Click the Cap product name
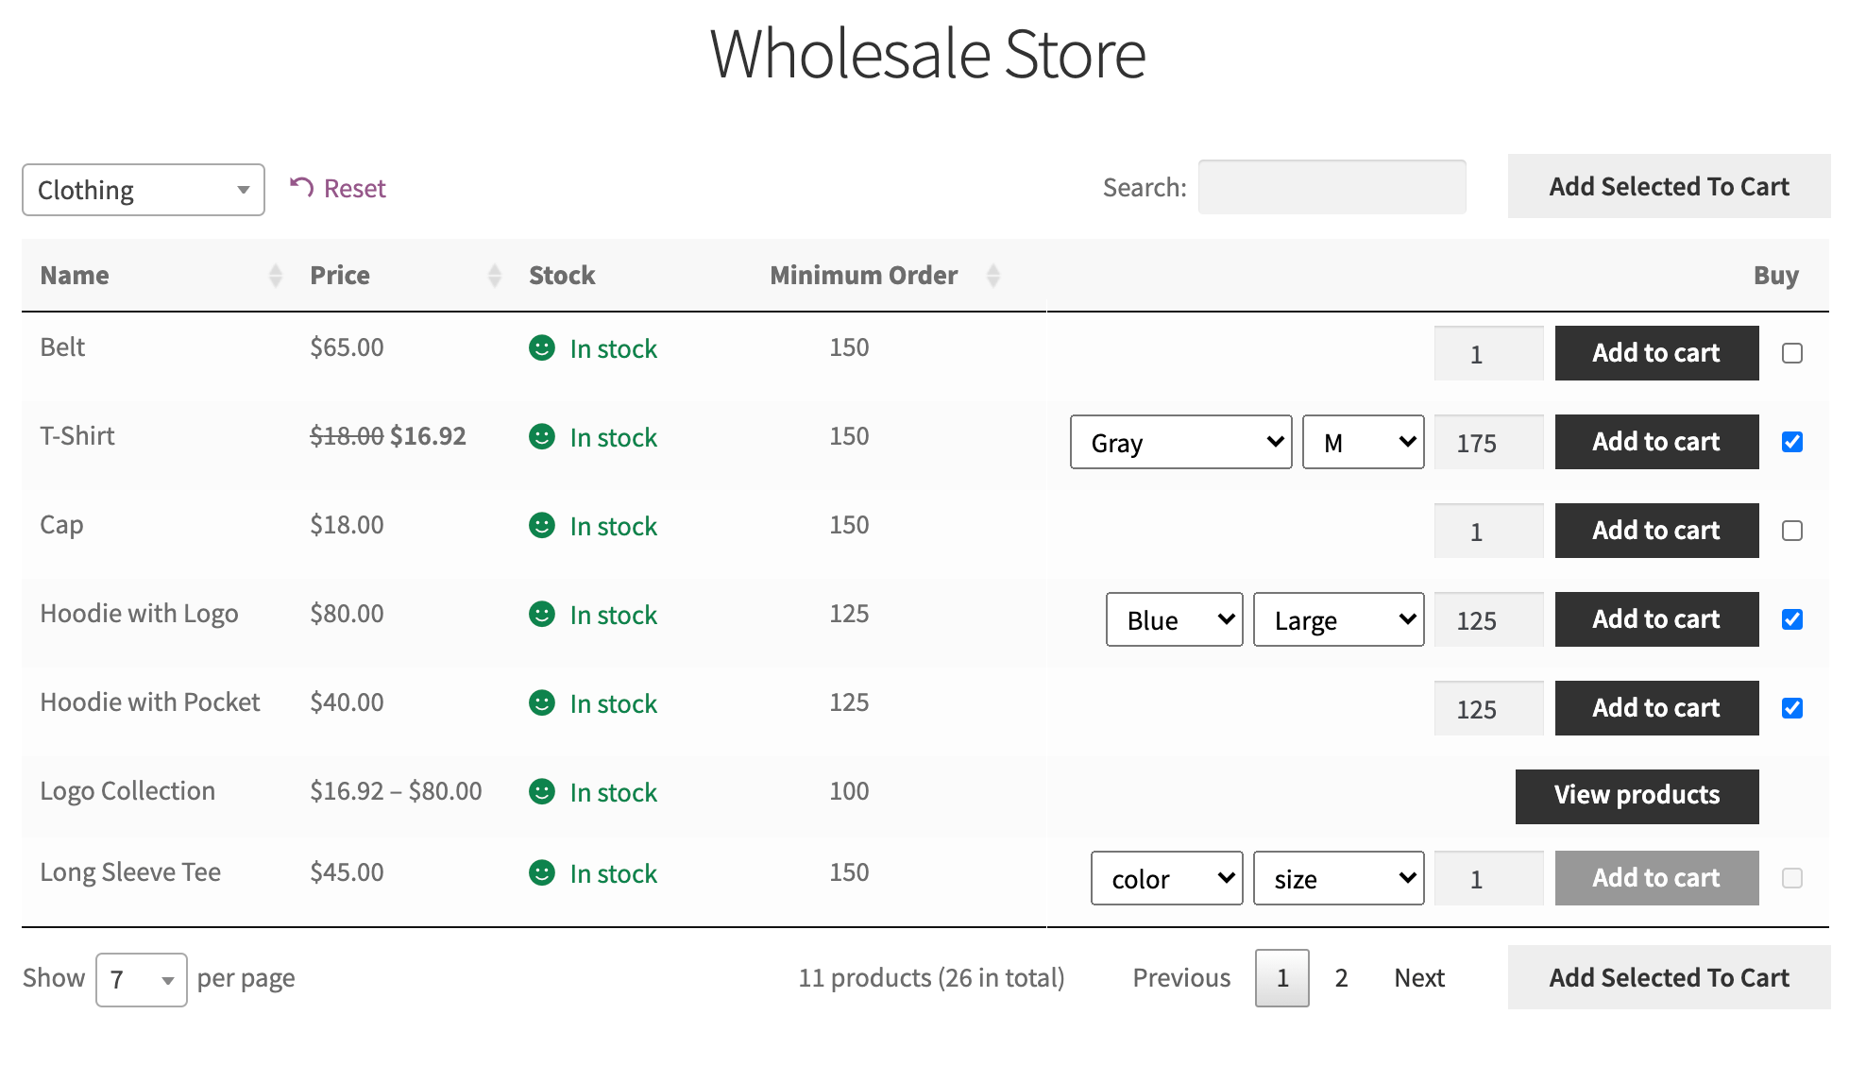The width and height of the screenshot is (1866, 1082). 61,525
